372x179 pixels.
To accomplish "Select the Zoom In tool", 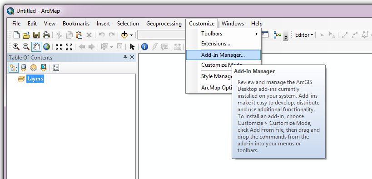I will [x=16, y=46].
